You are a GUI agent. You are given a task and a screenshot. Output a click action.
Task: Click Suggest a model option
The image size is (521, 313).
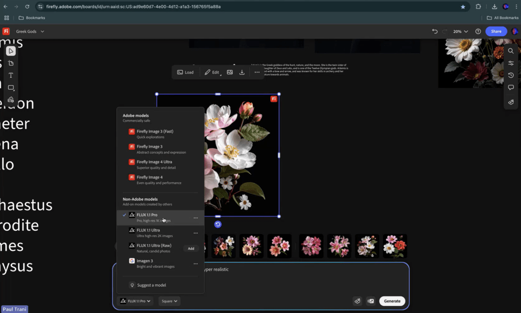151,285
